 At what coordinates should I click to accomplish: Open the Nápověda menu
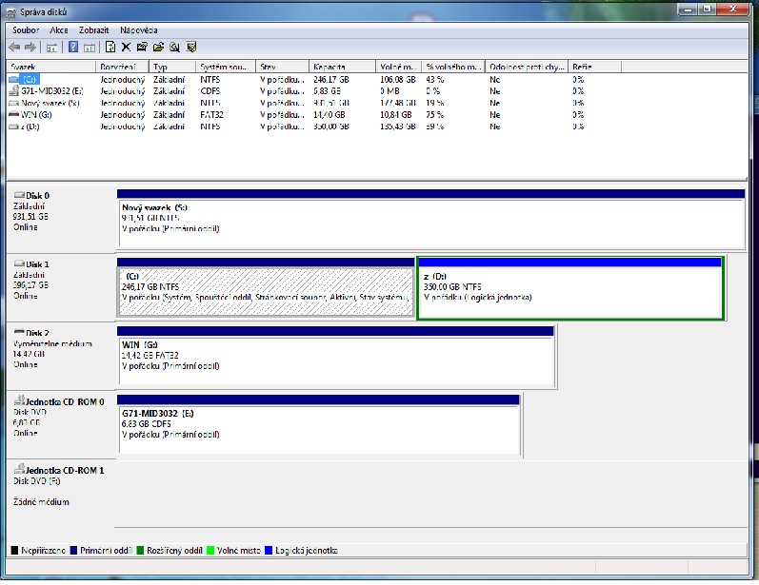coord(139,30)
